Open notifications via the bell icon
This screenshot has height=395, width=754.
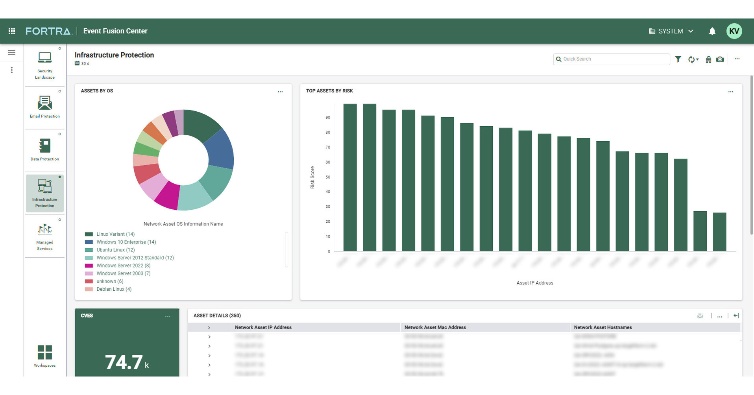coord(712,31)
